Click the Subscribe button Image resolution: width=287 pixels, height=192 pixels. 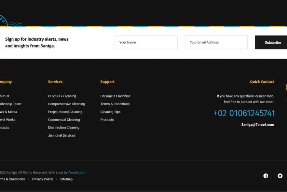tap(271, 42)
